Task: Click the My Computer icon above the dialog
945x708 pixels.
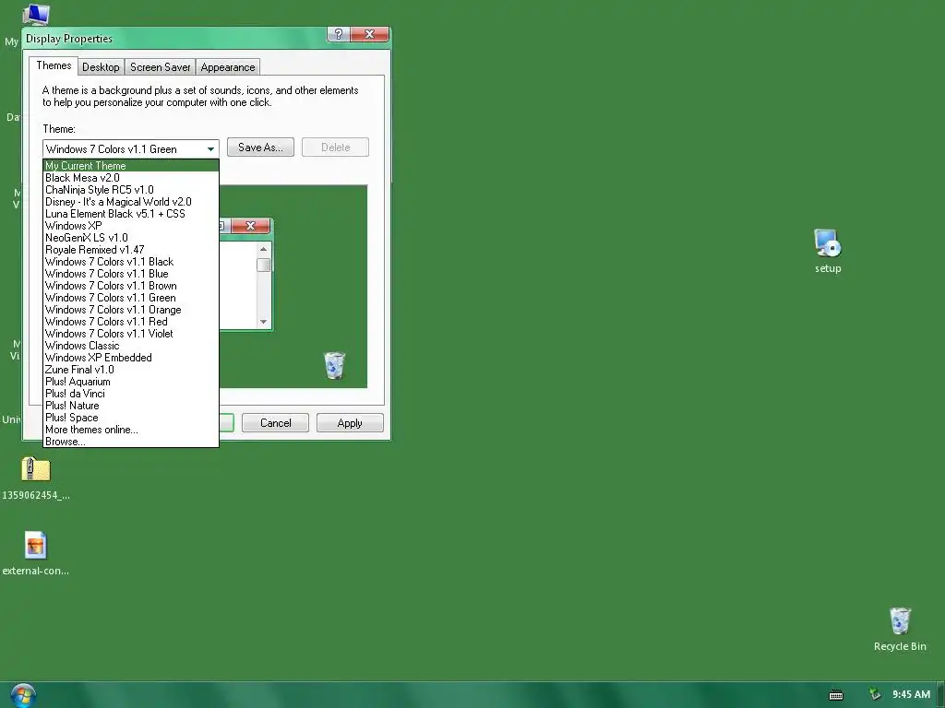Action: coord(36,15)
